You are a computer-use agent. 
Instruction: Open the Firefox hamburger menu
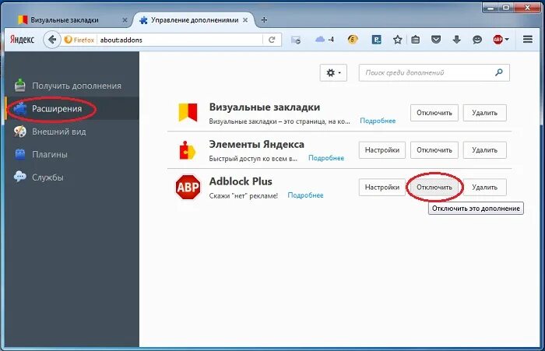(x=528, y=39)
